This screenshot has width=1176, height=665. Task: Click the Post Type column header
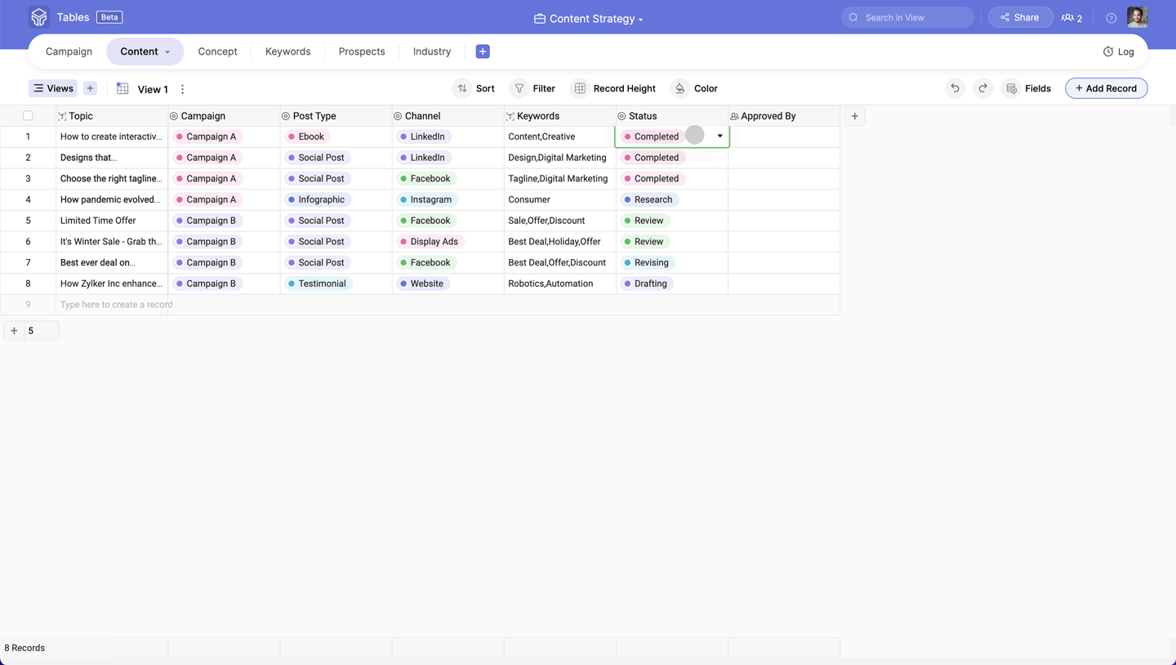[x=336, y=116]
